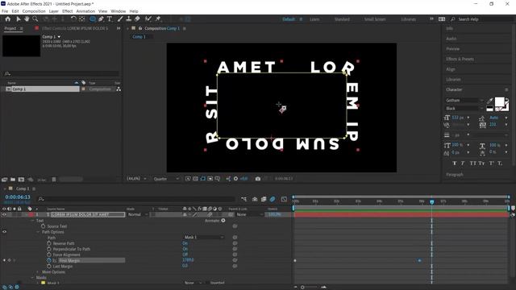Image resolution: width=516 pixels, height=290 pixels.
Task: Click the First Margin keyframe near playhead
Action: (419, 260)
